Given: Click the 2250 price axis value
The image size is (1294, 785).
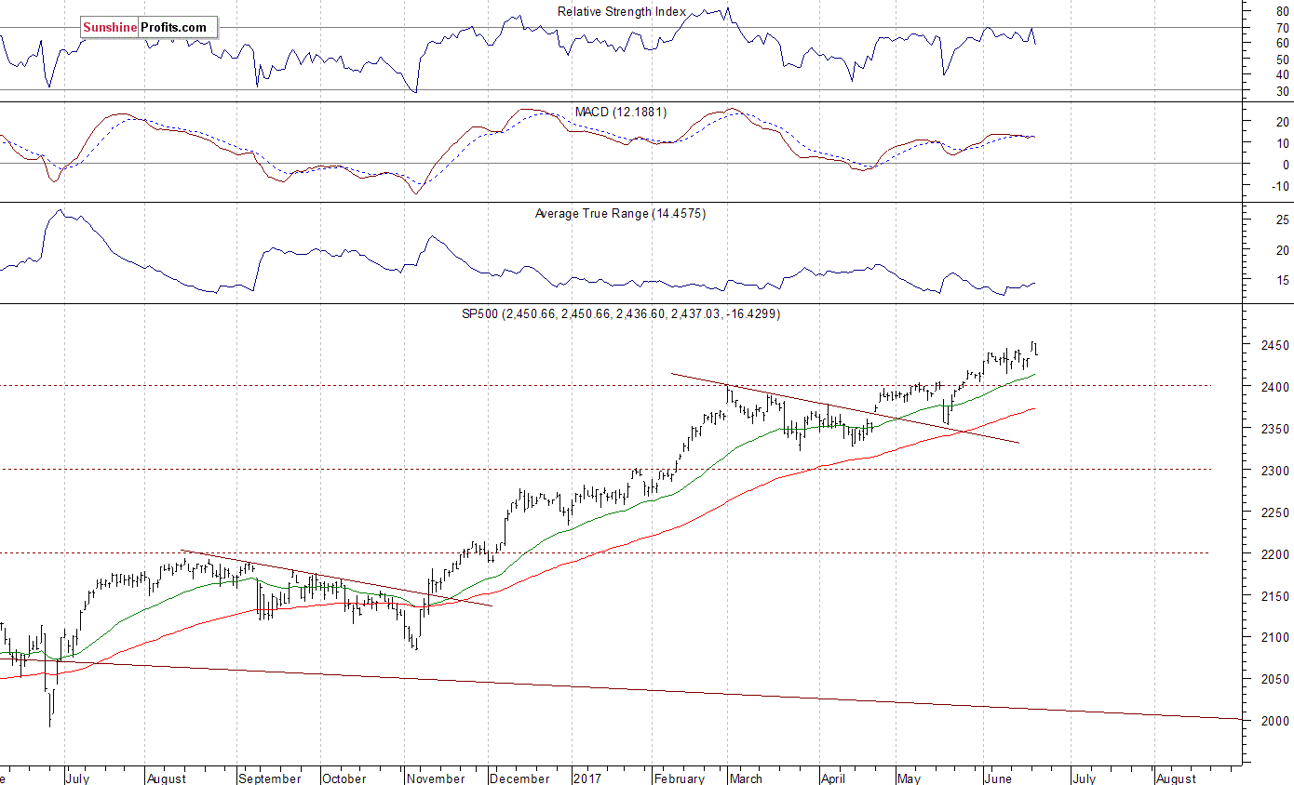Looking at the screenshot, I should point(1274,512).
